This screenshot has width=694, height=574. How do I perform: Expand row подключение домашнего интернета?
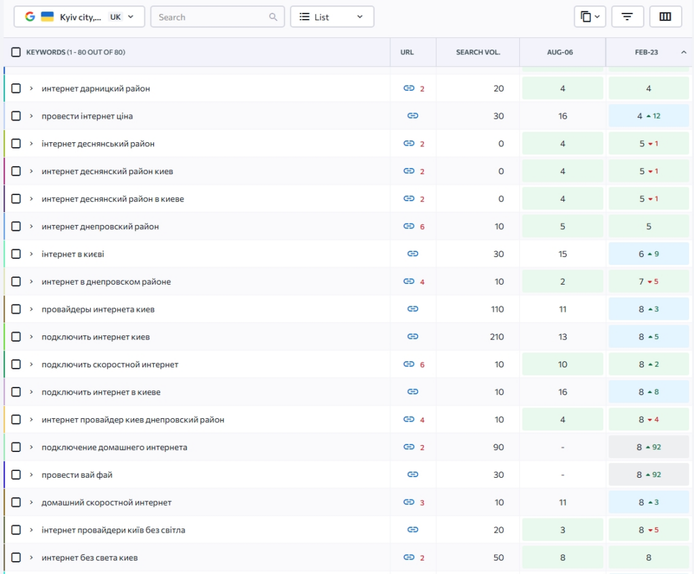coord(31,447)
